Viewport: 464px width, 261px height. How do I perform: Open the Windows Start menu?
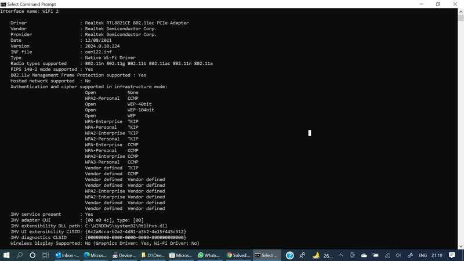point(6,255)
